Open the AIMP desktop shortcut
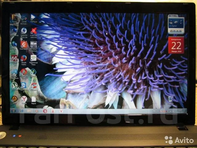Screen dimensions: 197x148 pyautogui.click(x=14, y=100)
